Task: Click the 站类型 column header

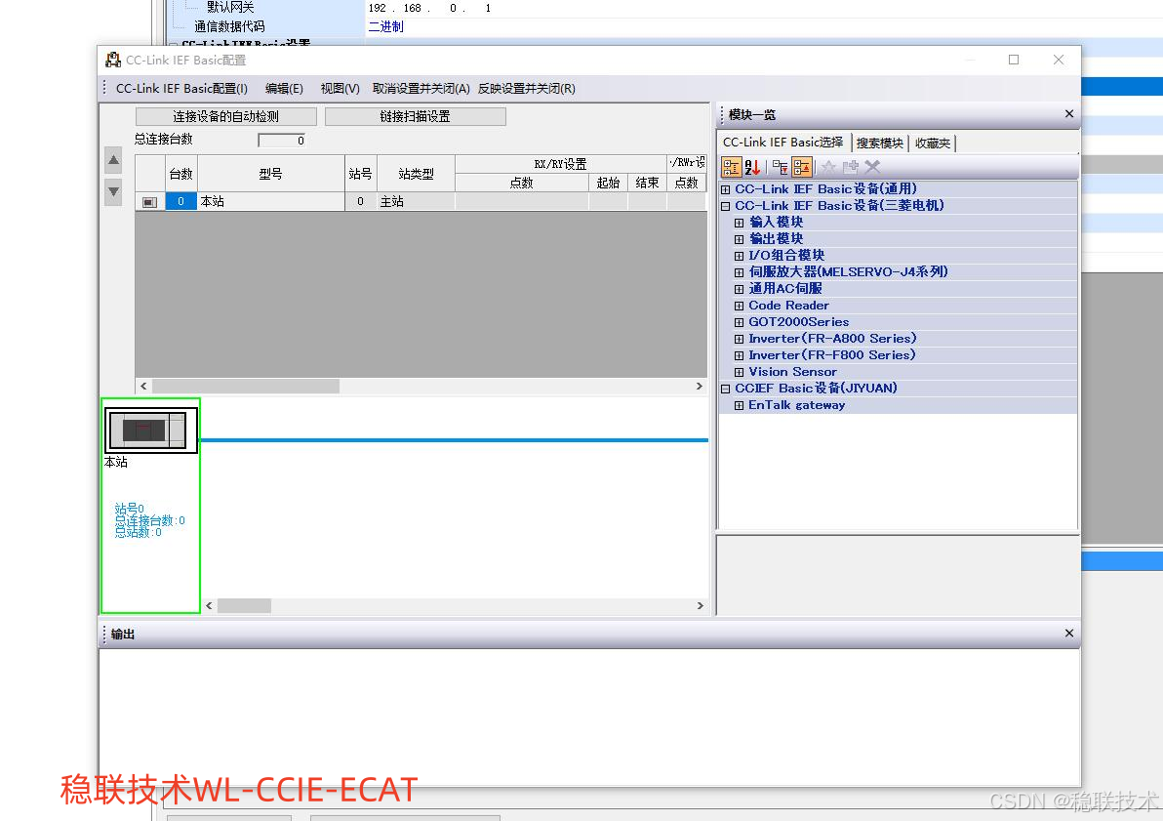Action: (x=416, y=174)
